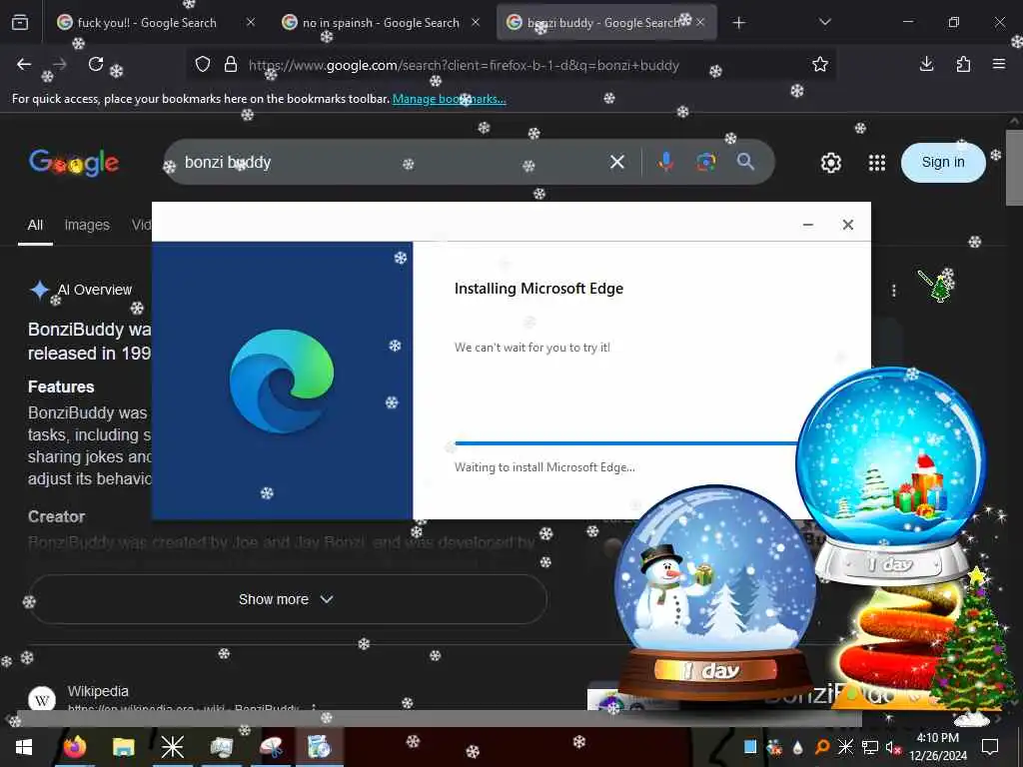This screenshot has width=1023, height=767.
Task: Click the Edge install progress bar
Action: (x=626, y=443)
